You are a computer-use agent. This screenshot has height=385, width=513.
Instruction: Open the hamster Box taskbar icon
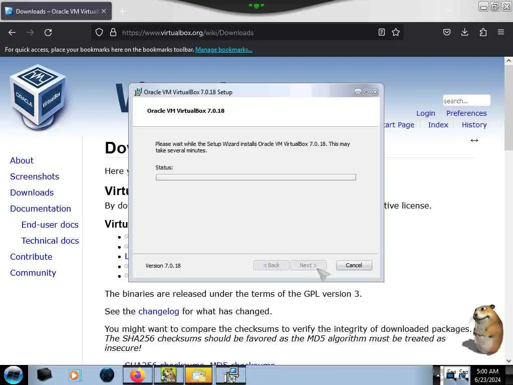click(x=168, y=375)
